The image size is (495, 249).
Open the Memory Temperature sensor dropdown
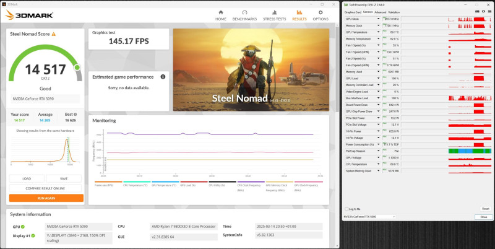coord(379,39)
